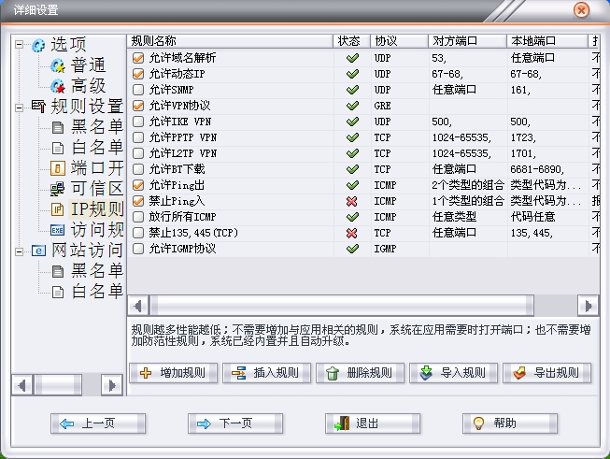Uncheck the 允许域名解析 rule checkbox
610x459 pixels.
pyautogui.click(x=138, y=58)
